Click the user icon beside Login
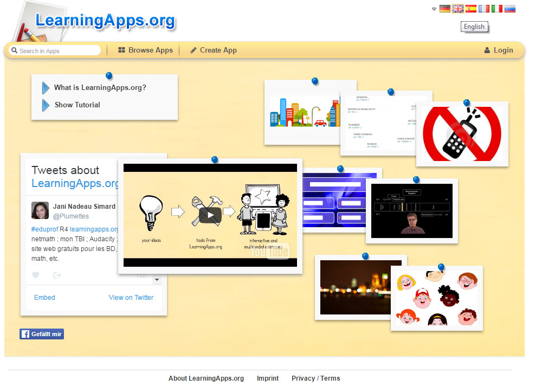This screenshot has height=392, width=542. [x=487, y=50]
